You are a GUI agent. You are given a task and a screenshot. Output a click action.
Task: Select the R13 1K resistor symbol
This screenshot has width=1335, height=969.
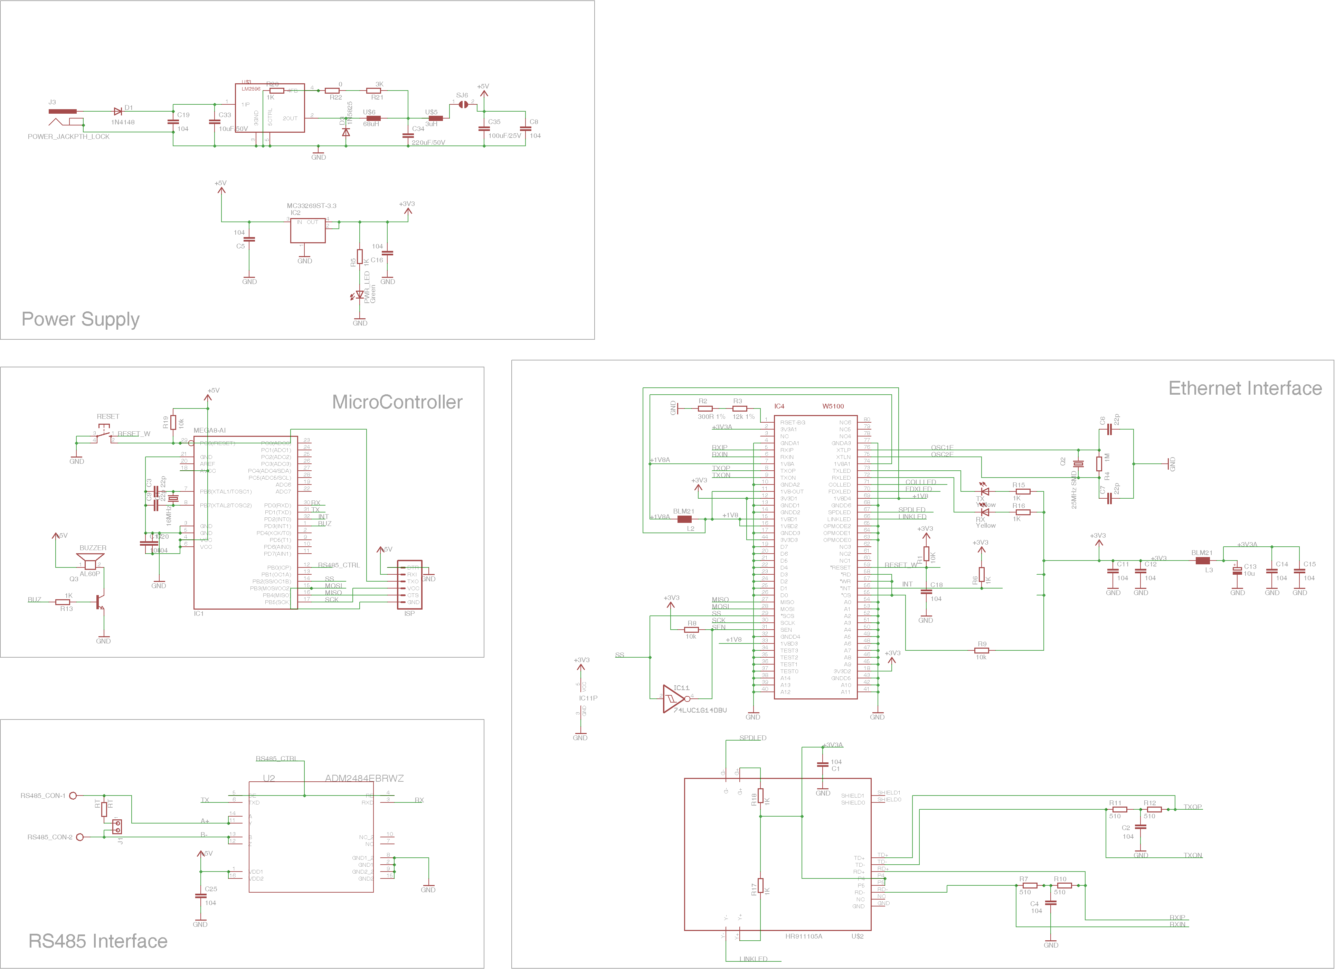(63, 602)
